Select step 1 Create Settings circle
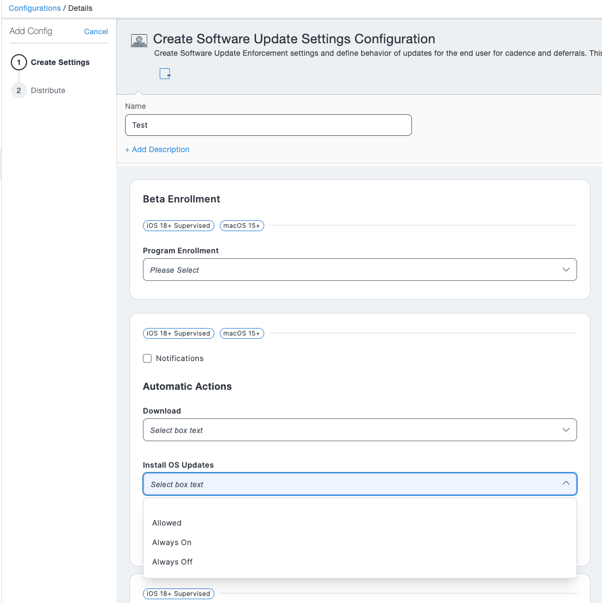 click(18, 62)
